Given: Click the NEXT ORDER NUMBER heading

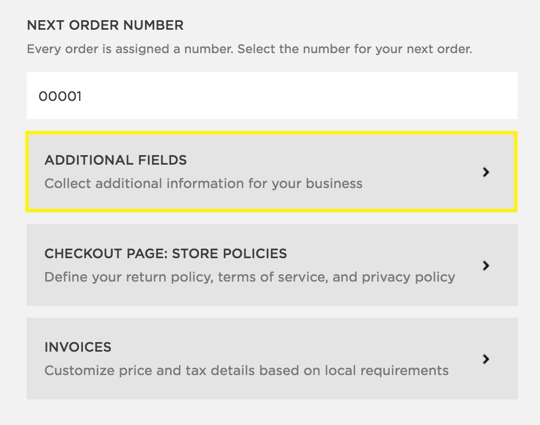Looking at the screenshot, I should [x=105, y=25].
